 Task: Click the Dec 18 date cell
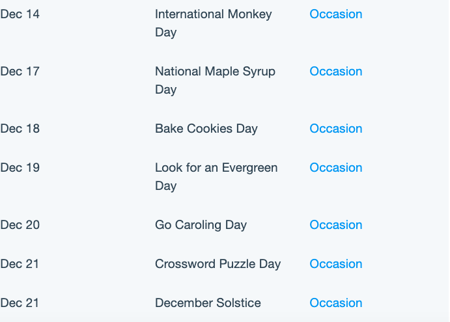point(20,128)
